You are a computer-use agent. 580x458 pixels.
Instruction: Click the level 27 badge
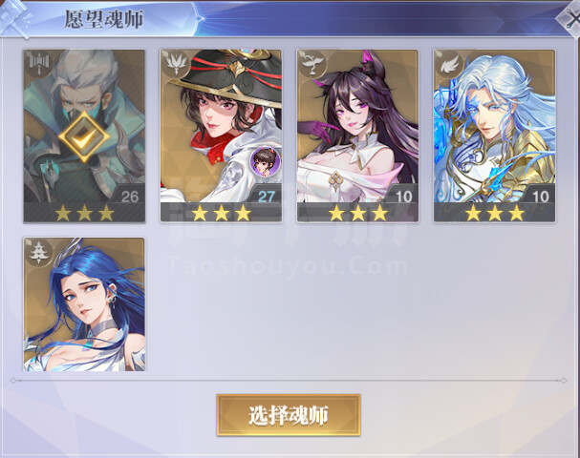point(266,197)
